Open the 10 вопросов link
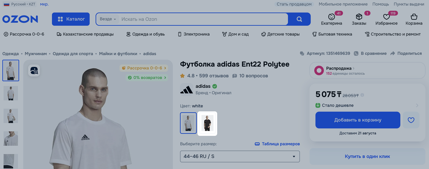 pyautogui.click(x=250, y=76)
